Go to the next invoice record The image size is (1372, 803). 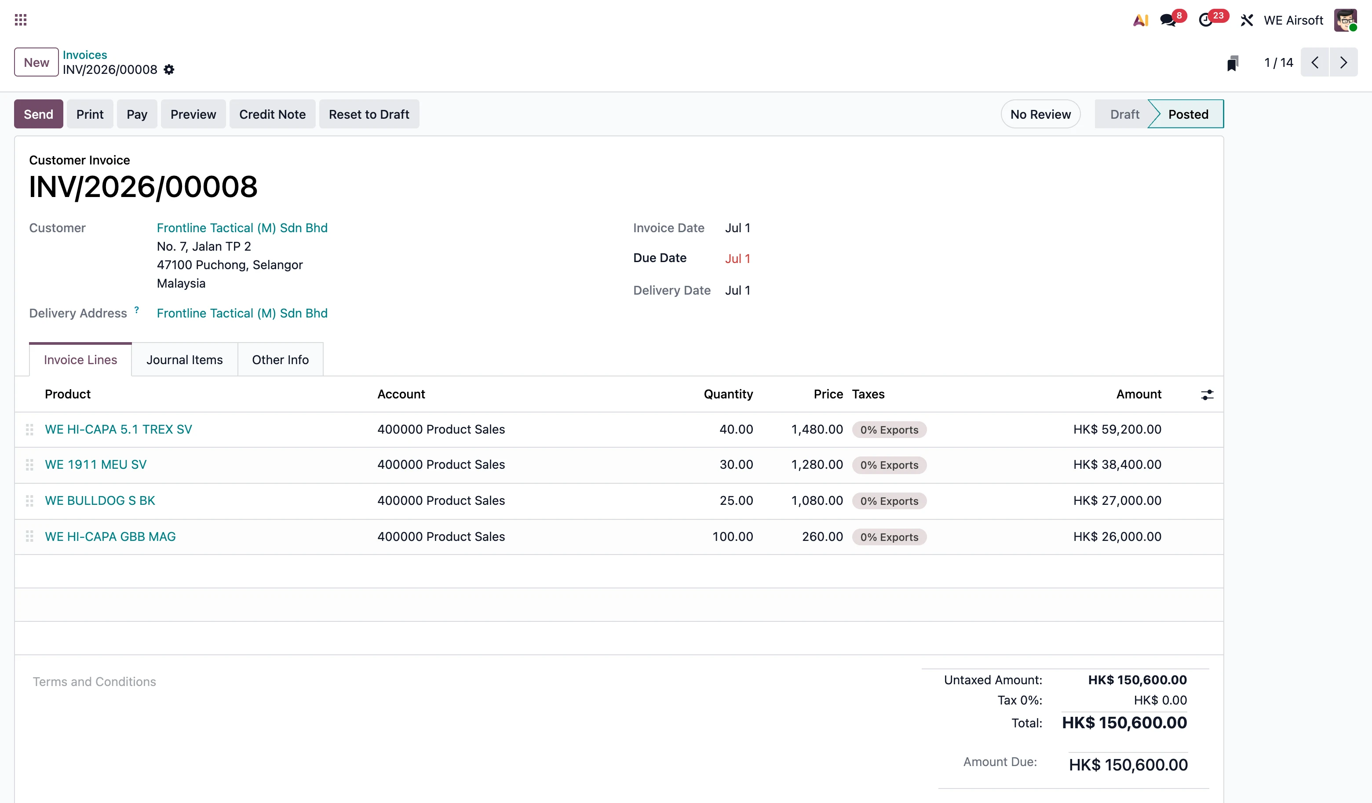(x=1344, y=62)
